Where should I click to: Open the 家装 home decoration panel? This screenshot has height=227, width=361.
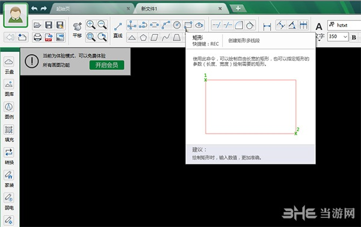tap(9, 179)
